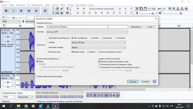The width and height of the screenshot is (193, 109).
Task: Open the Formato Archivos MP3 dropdown
Action: click(x=87, y=32)
